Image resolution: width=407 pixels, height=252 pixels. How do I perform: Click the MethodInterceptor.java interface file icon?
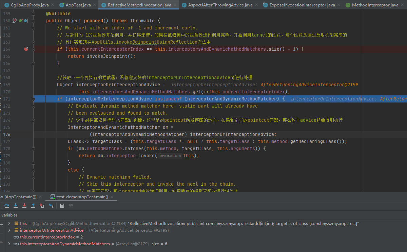point(348,5)
